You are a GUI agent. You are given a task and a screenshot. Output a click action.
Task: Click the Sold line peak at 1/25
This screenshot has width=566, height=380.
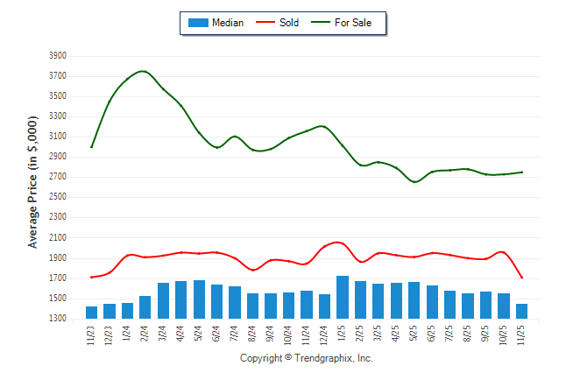click(339, 242)
